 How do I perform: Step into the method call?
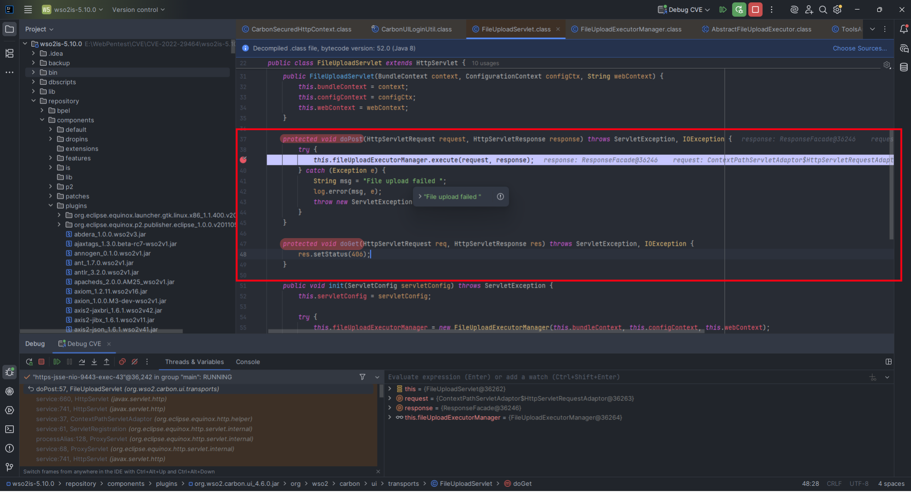[94, 361]
